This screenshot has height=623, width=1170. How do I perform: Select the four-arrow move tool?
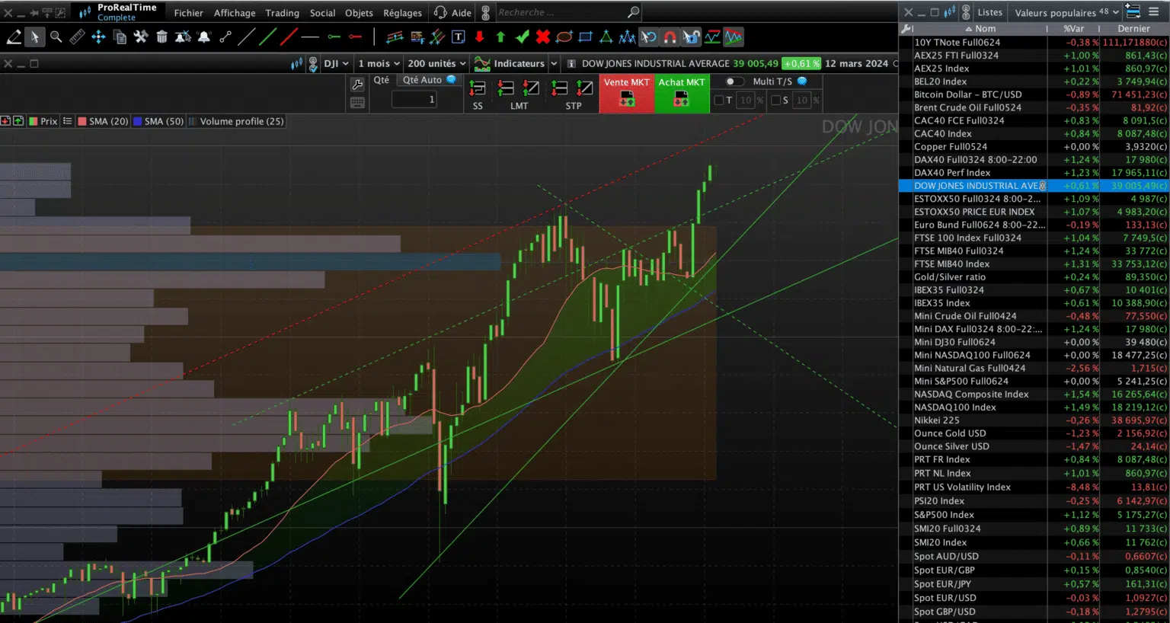98,37
